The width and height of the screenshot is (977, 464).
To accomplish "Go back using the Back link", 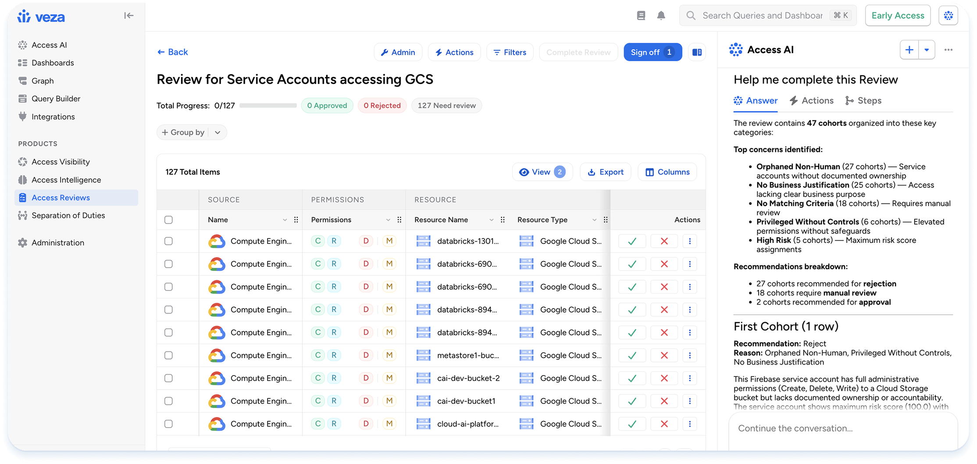I will 173,52.
